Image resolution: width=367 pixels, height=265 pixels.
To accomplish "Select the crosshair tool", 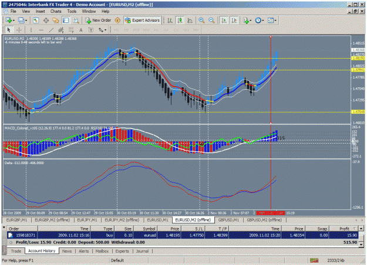I will [x=19, y=30].
